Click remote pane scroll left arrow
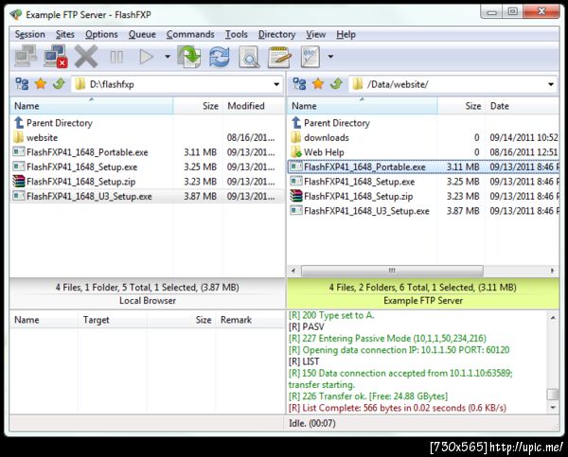The image size is (568, 457). 293,271
